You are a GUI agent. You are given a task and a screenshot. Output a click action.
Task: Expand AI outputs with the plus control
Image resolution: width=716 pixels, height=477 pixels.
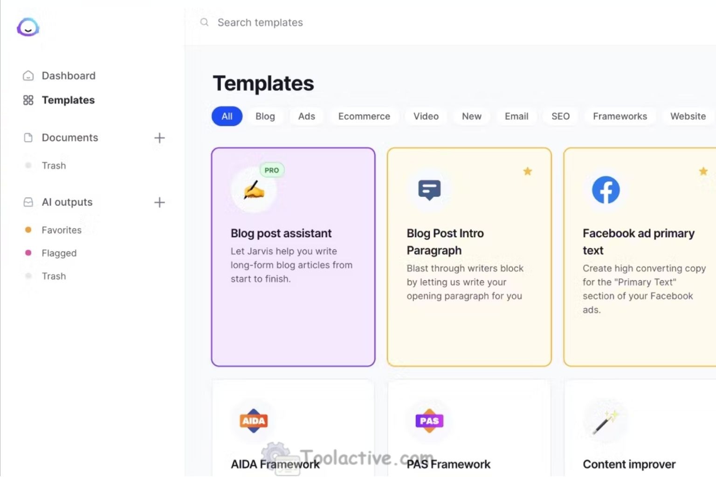point(159,202)
